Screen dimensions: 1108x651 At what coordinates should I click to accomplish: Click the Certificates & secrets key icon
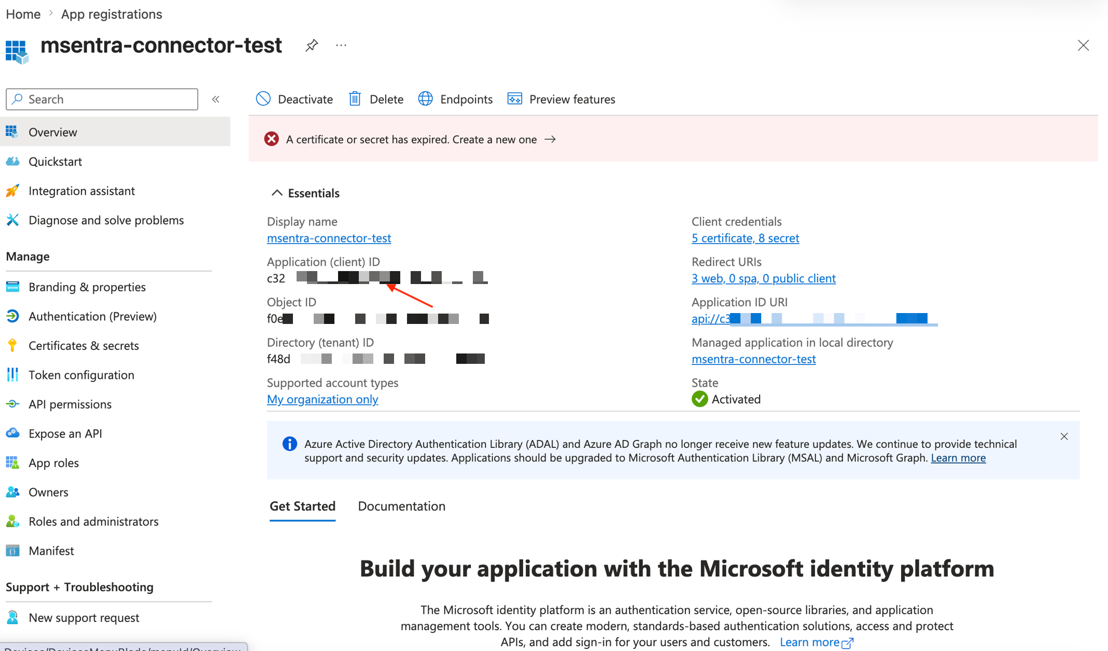12,345
